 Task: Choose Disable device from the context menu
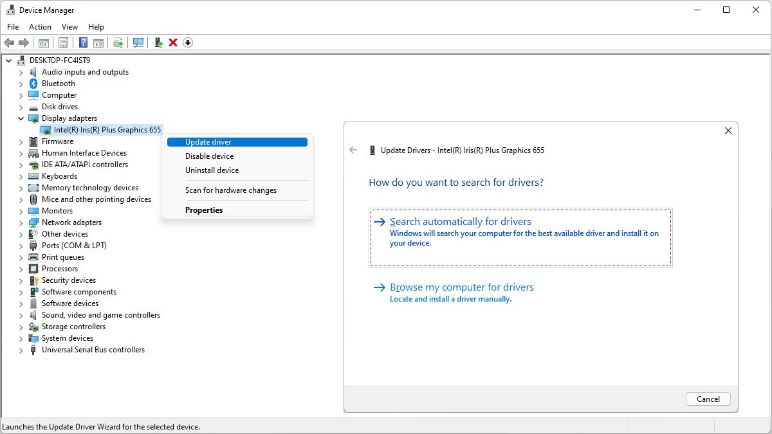(x=209, y=156)
